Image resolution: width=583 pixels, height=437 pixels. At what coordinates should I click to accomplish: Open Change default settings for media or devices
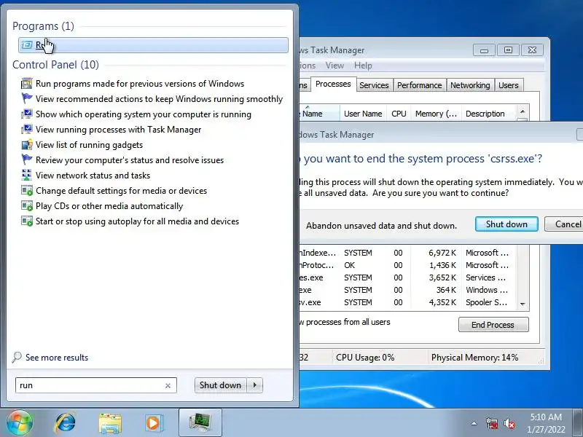click(x=121, y=191)
